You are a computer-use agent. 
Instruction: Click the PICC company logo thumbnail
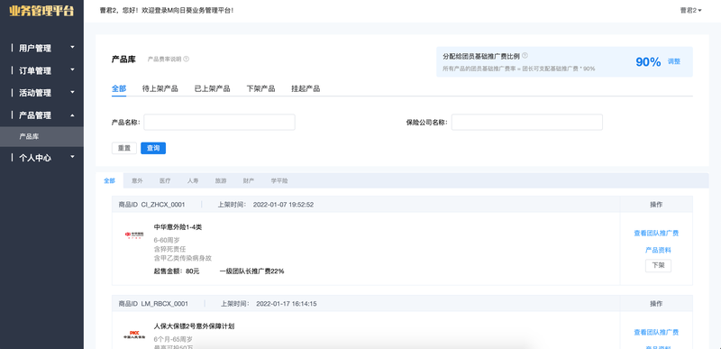point(134,335)
